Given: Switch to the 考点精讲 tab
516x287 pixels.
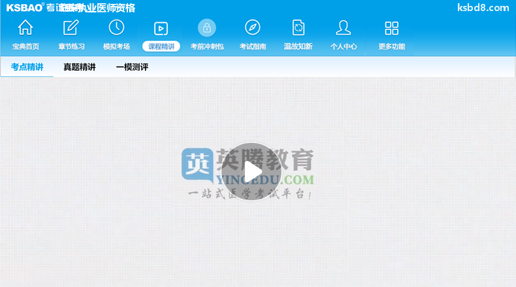Looking at the screenshot, I should pyautogui.click(x=27, y=67).
